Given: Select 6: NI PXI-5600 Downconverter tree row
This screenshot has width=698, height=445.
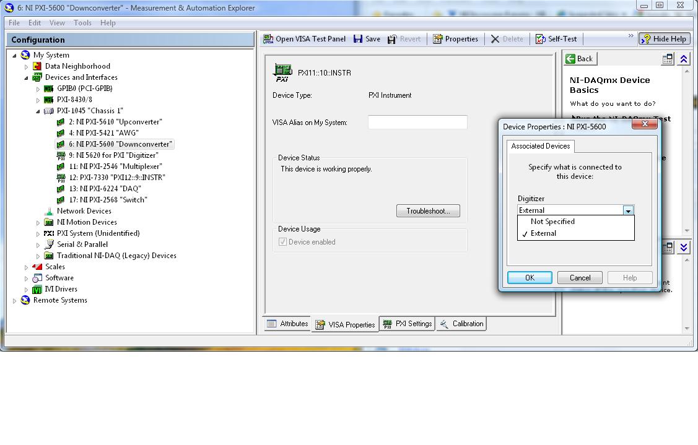Looking at the screenshot, I should (x=115, y=144).
